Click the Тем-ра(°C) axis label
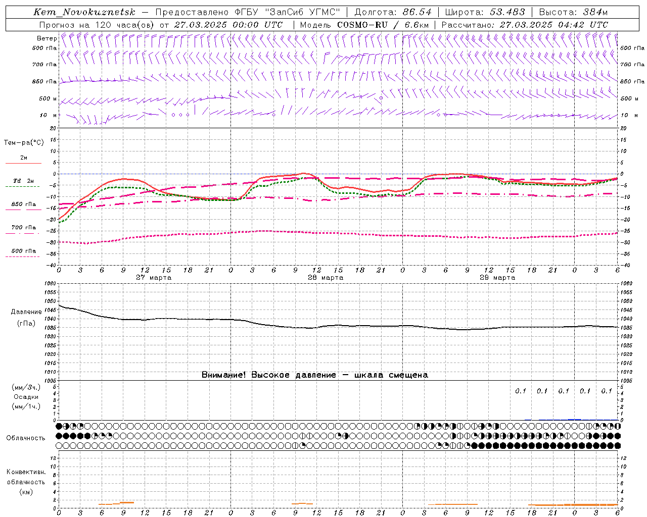Viewport: 647px width, 517px height. [24, 143]
